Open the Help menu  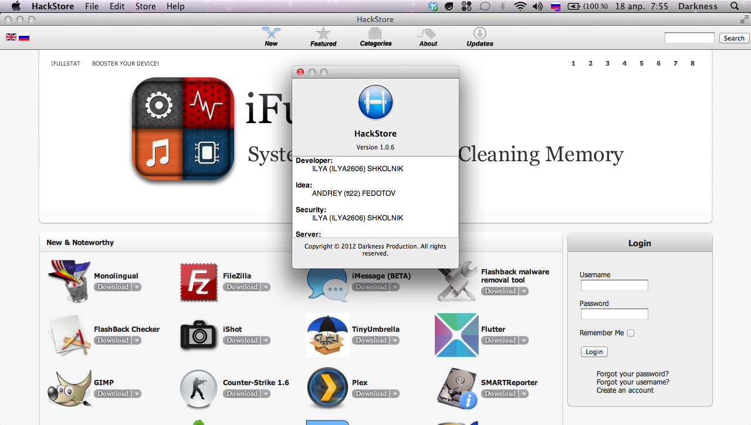175,6
